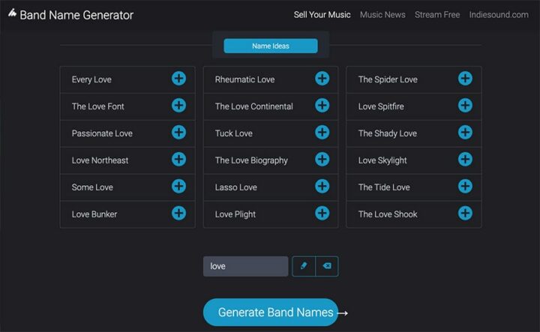Add "The Spider Love" via plus icon

465,79
